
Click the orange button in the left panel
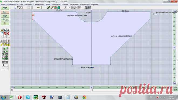5,12
